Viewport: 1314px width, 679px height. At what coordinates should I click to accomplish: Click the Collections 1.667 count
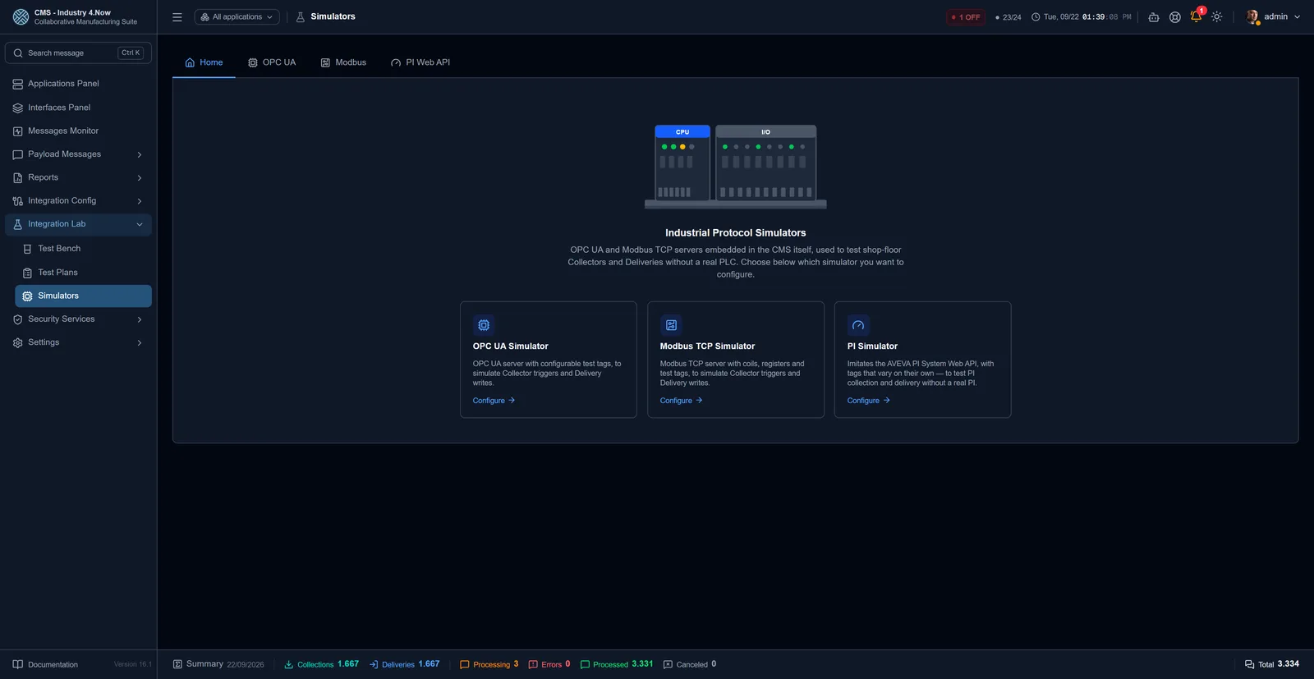click(348, 664)
